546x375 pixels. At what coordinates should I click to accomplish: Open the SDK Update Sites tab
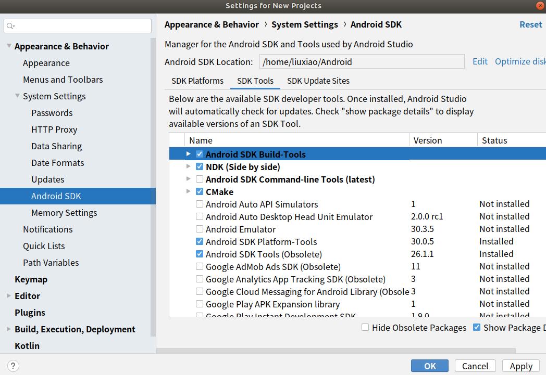coord(318,81)
